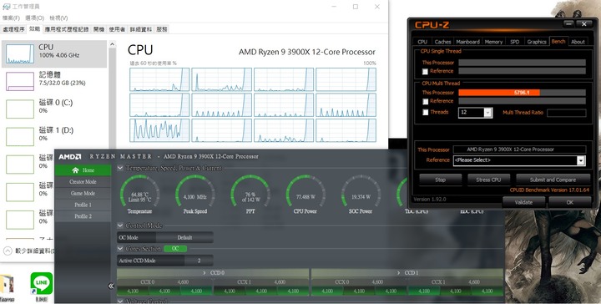
Task: Click the Temperature gauge in Ryzen Master
Action: (x=139, y=194)
